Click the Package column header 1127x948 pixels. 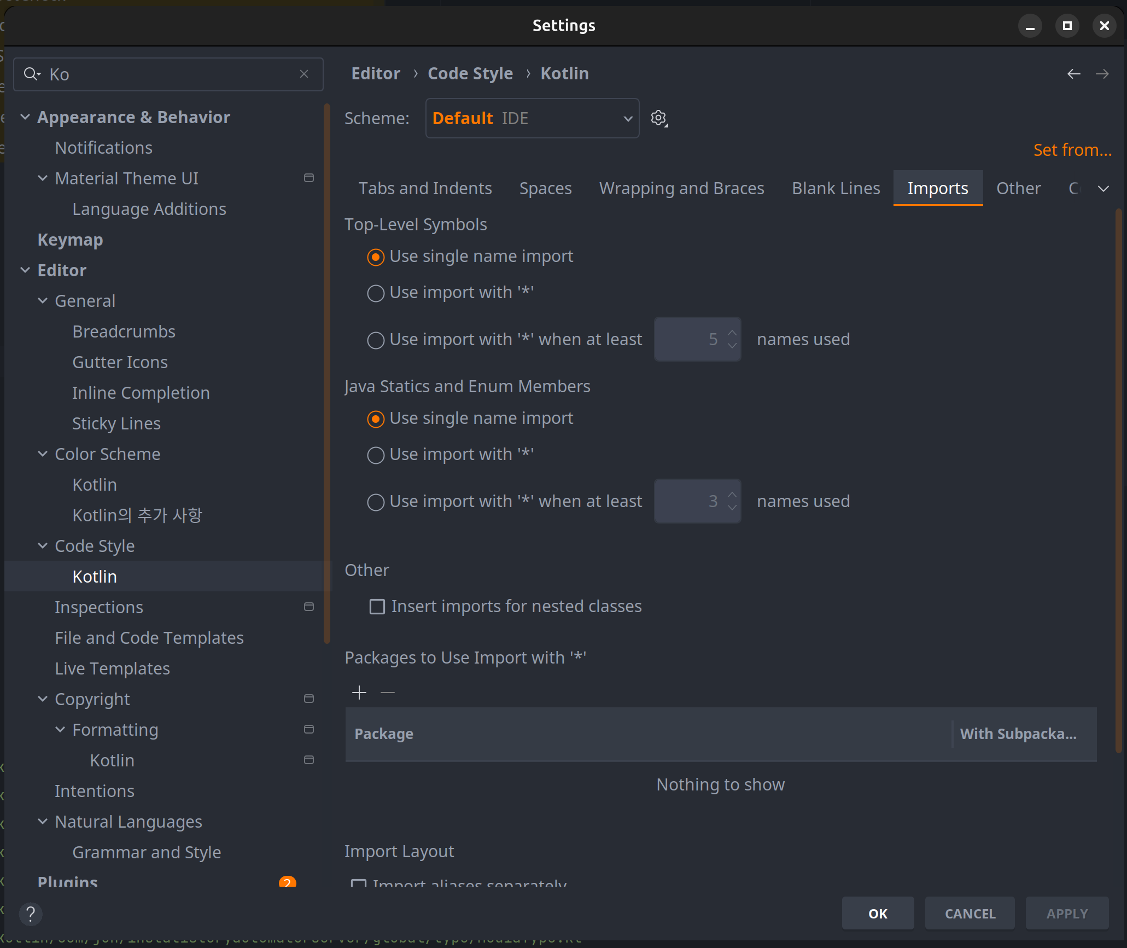(648, 734)
